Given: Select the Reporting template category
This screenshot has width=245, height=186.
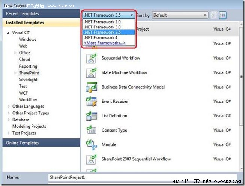Looking at the screenshot, I should pyautogui.click(x=28, y=66).
